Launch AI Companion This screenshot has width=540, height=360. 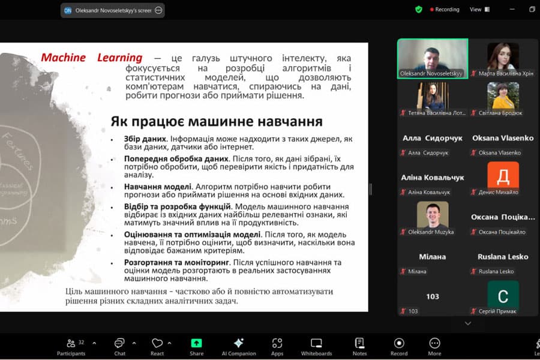[x=238, y=346]
